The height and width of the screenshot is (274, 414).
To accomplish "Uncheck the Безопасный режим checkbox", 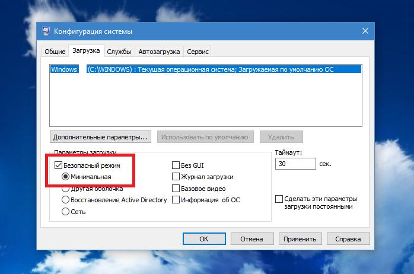I will point(58,165).
